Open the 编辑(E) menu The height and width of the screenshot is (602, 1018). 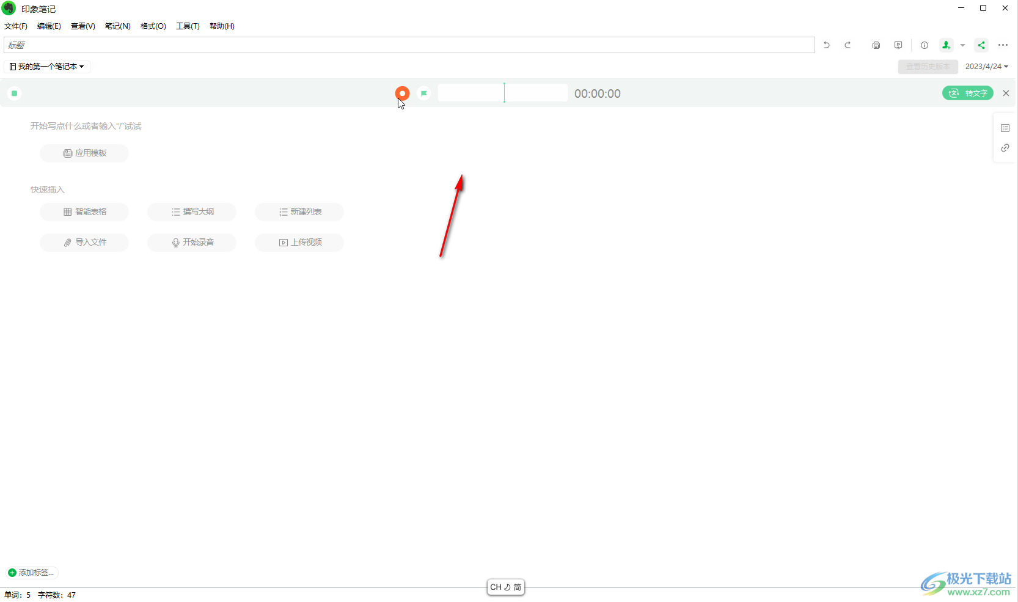[49, 26]
